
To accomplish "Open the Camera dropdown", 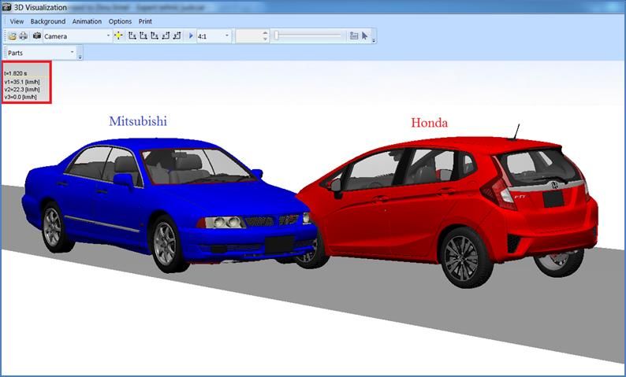I will tap(108, 36).
